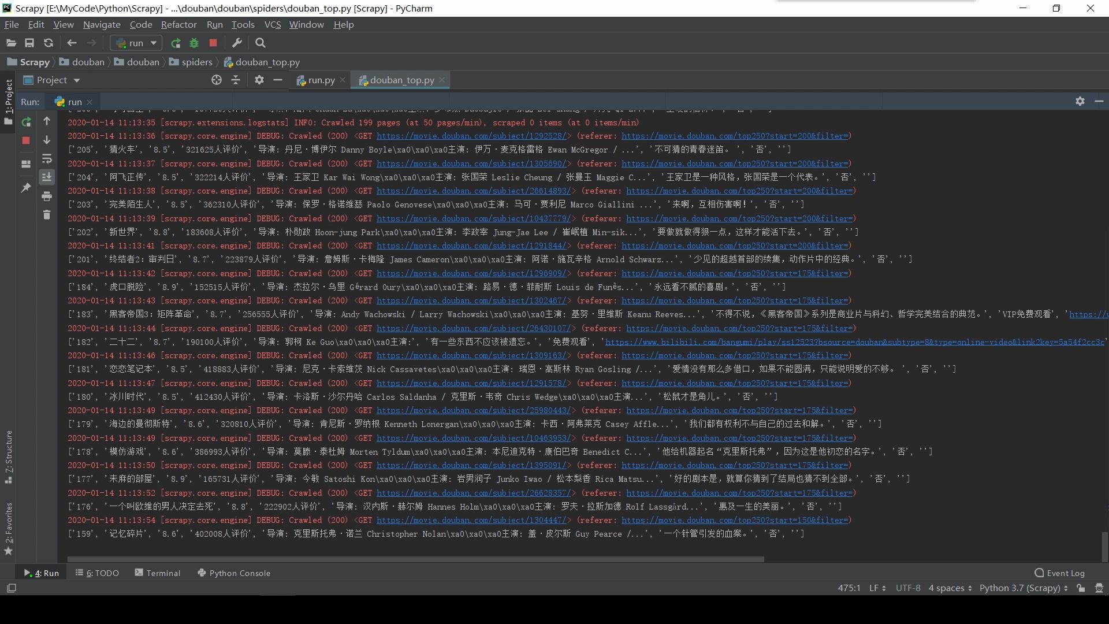Change indent setting 4 spaces

click(950, 588)
